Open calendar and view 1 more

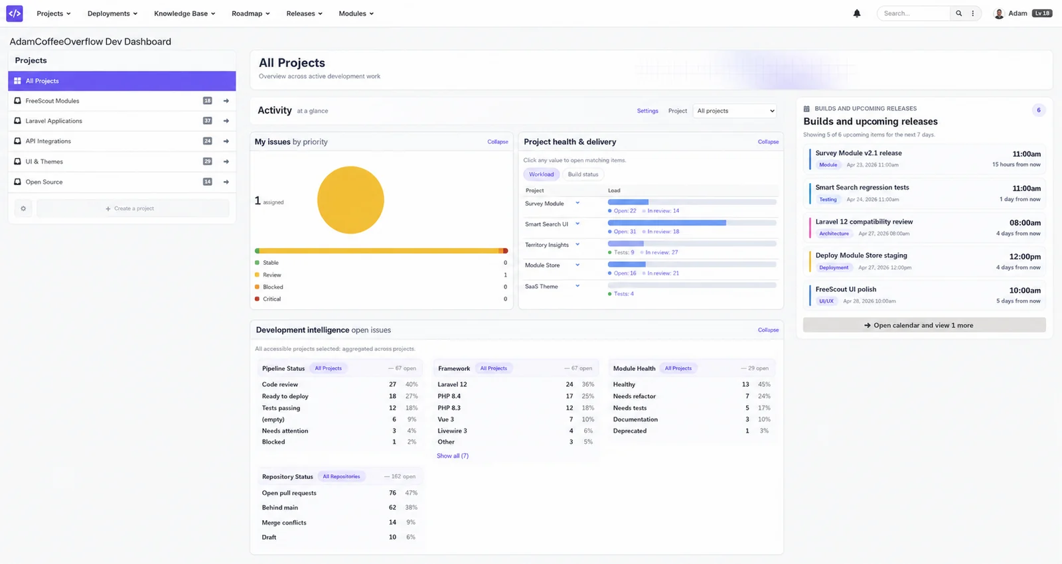tap(924, 325)
